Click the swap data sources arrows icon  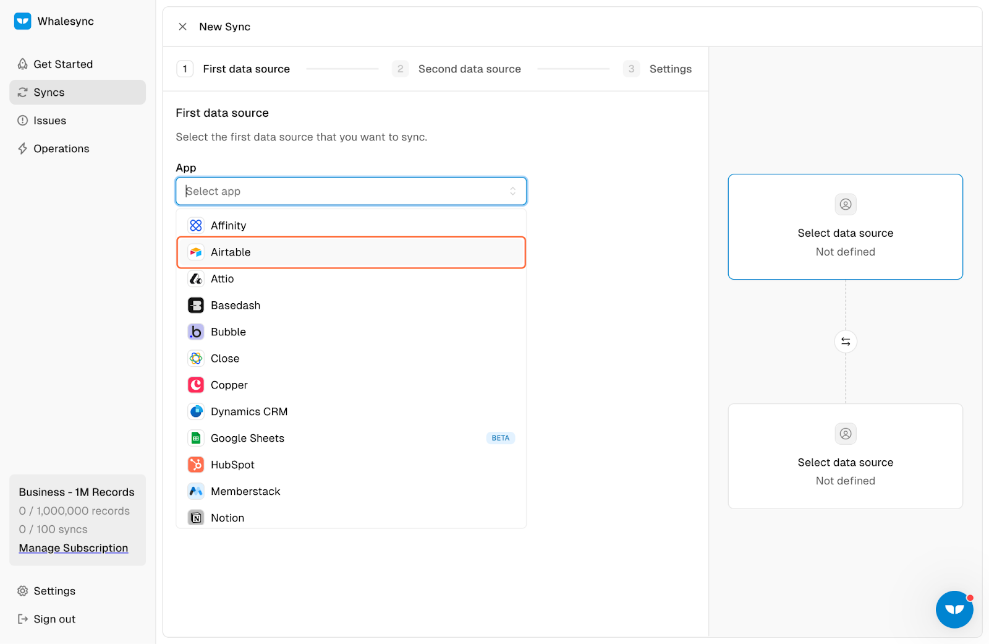click(846, 341)
